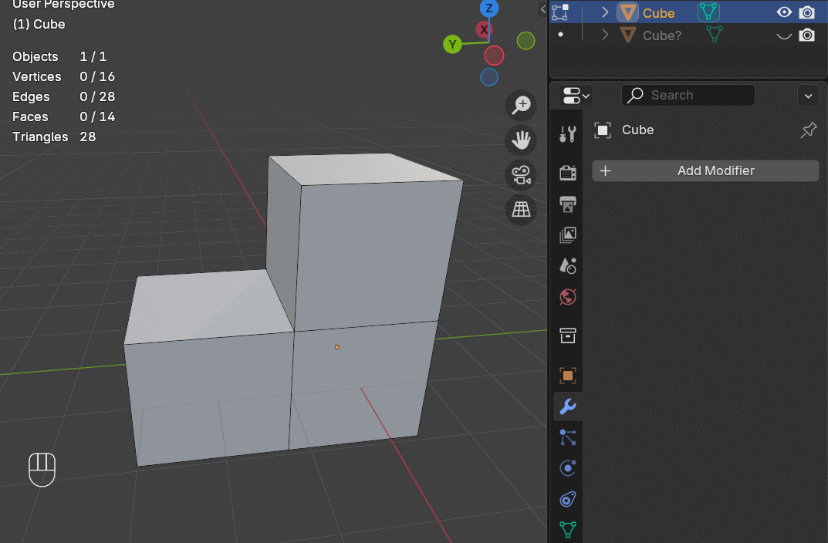Open the Output properties tab (printer icon)
Viewport: 828px width, 543px height.
(x=567, y=204)
